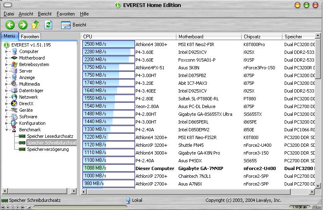This screenshot has width=323, height=210.
Task: Click the results list scroll-up arrow
Action: point(318,35)
